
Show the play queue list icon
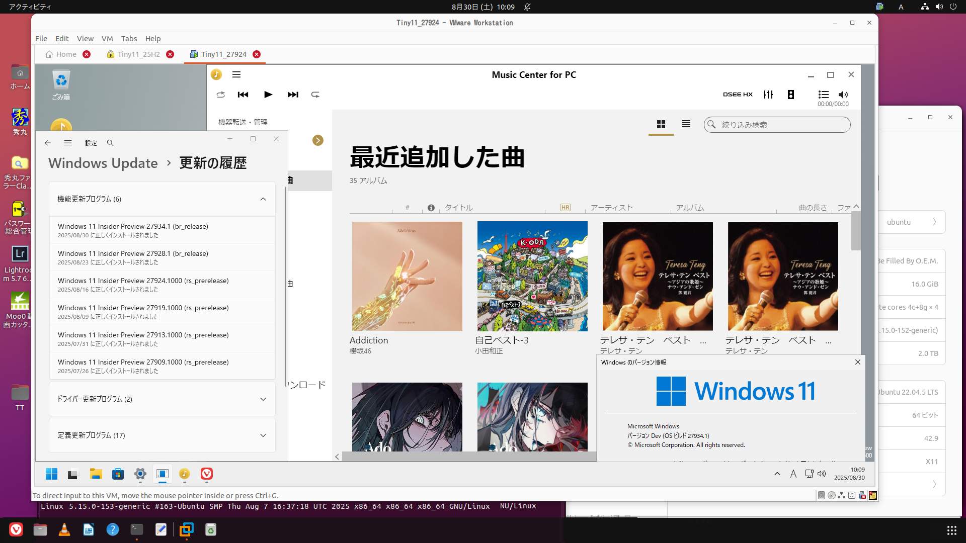(824, 95)
